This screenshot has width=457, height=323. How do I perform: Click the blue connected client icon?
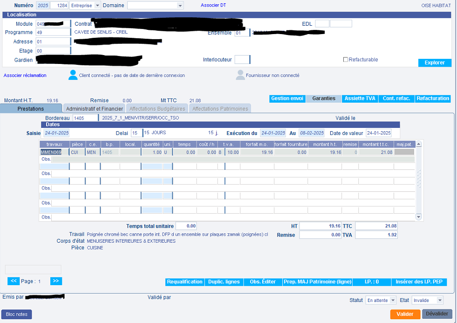73,75
